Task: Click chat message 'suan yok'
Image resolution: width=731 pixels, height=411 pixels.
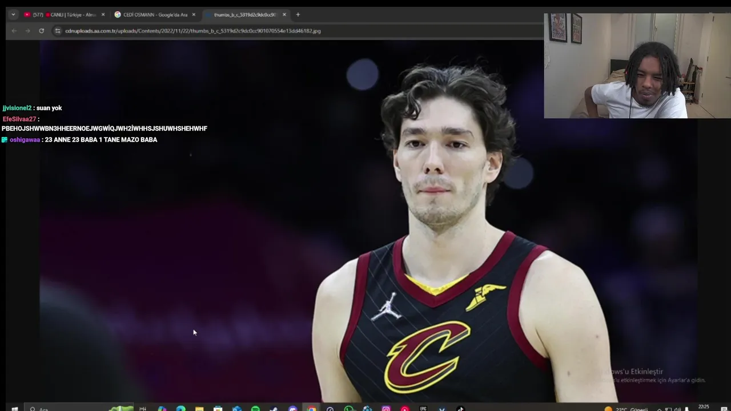Action: click(x=49, y=108)
